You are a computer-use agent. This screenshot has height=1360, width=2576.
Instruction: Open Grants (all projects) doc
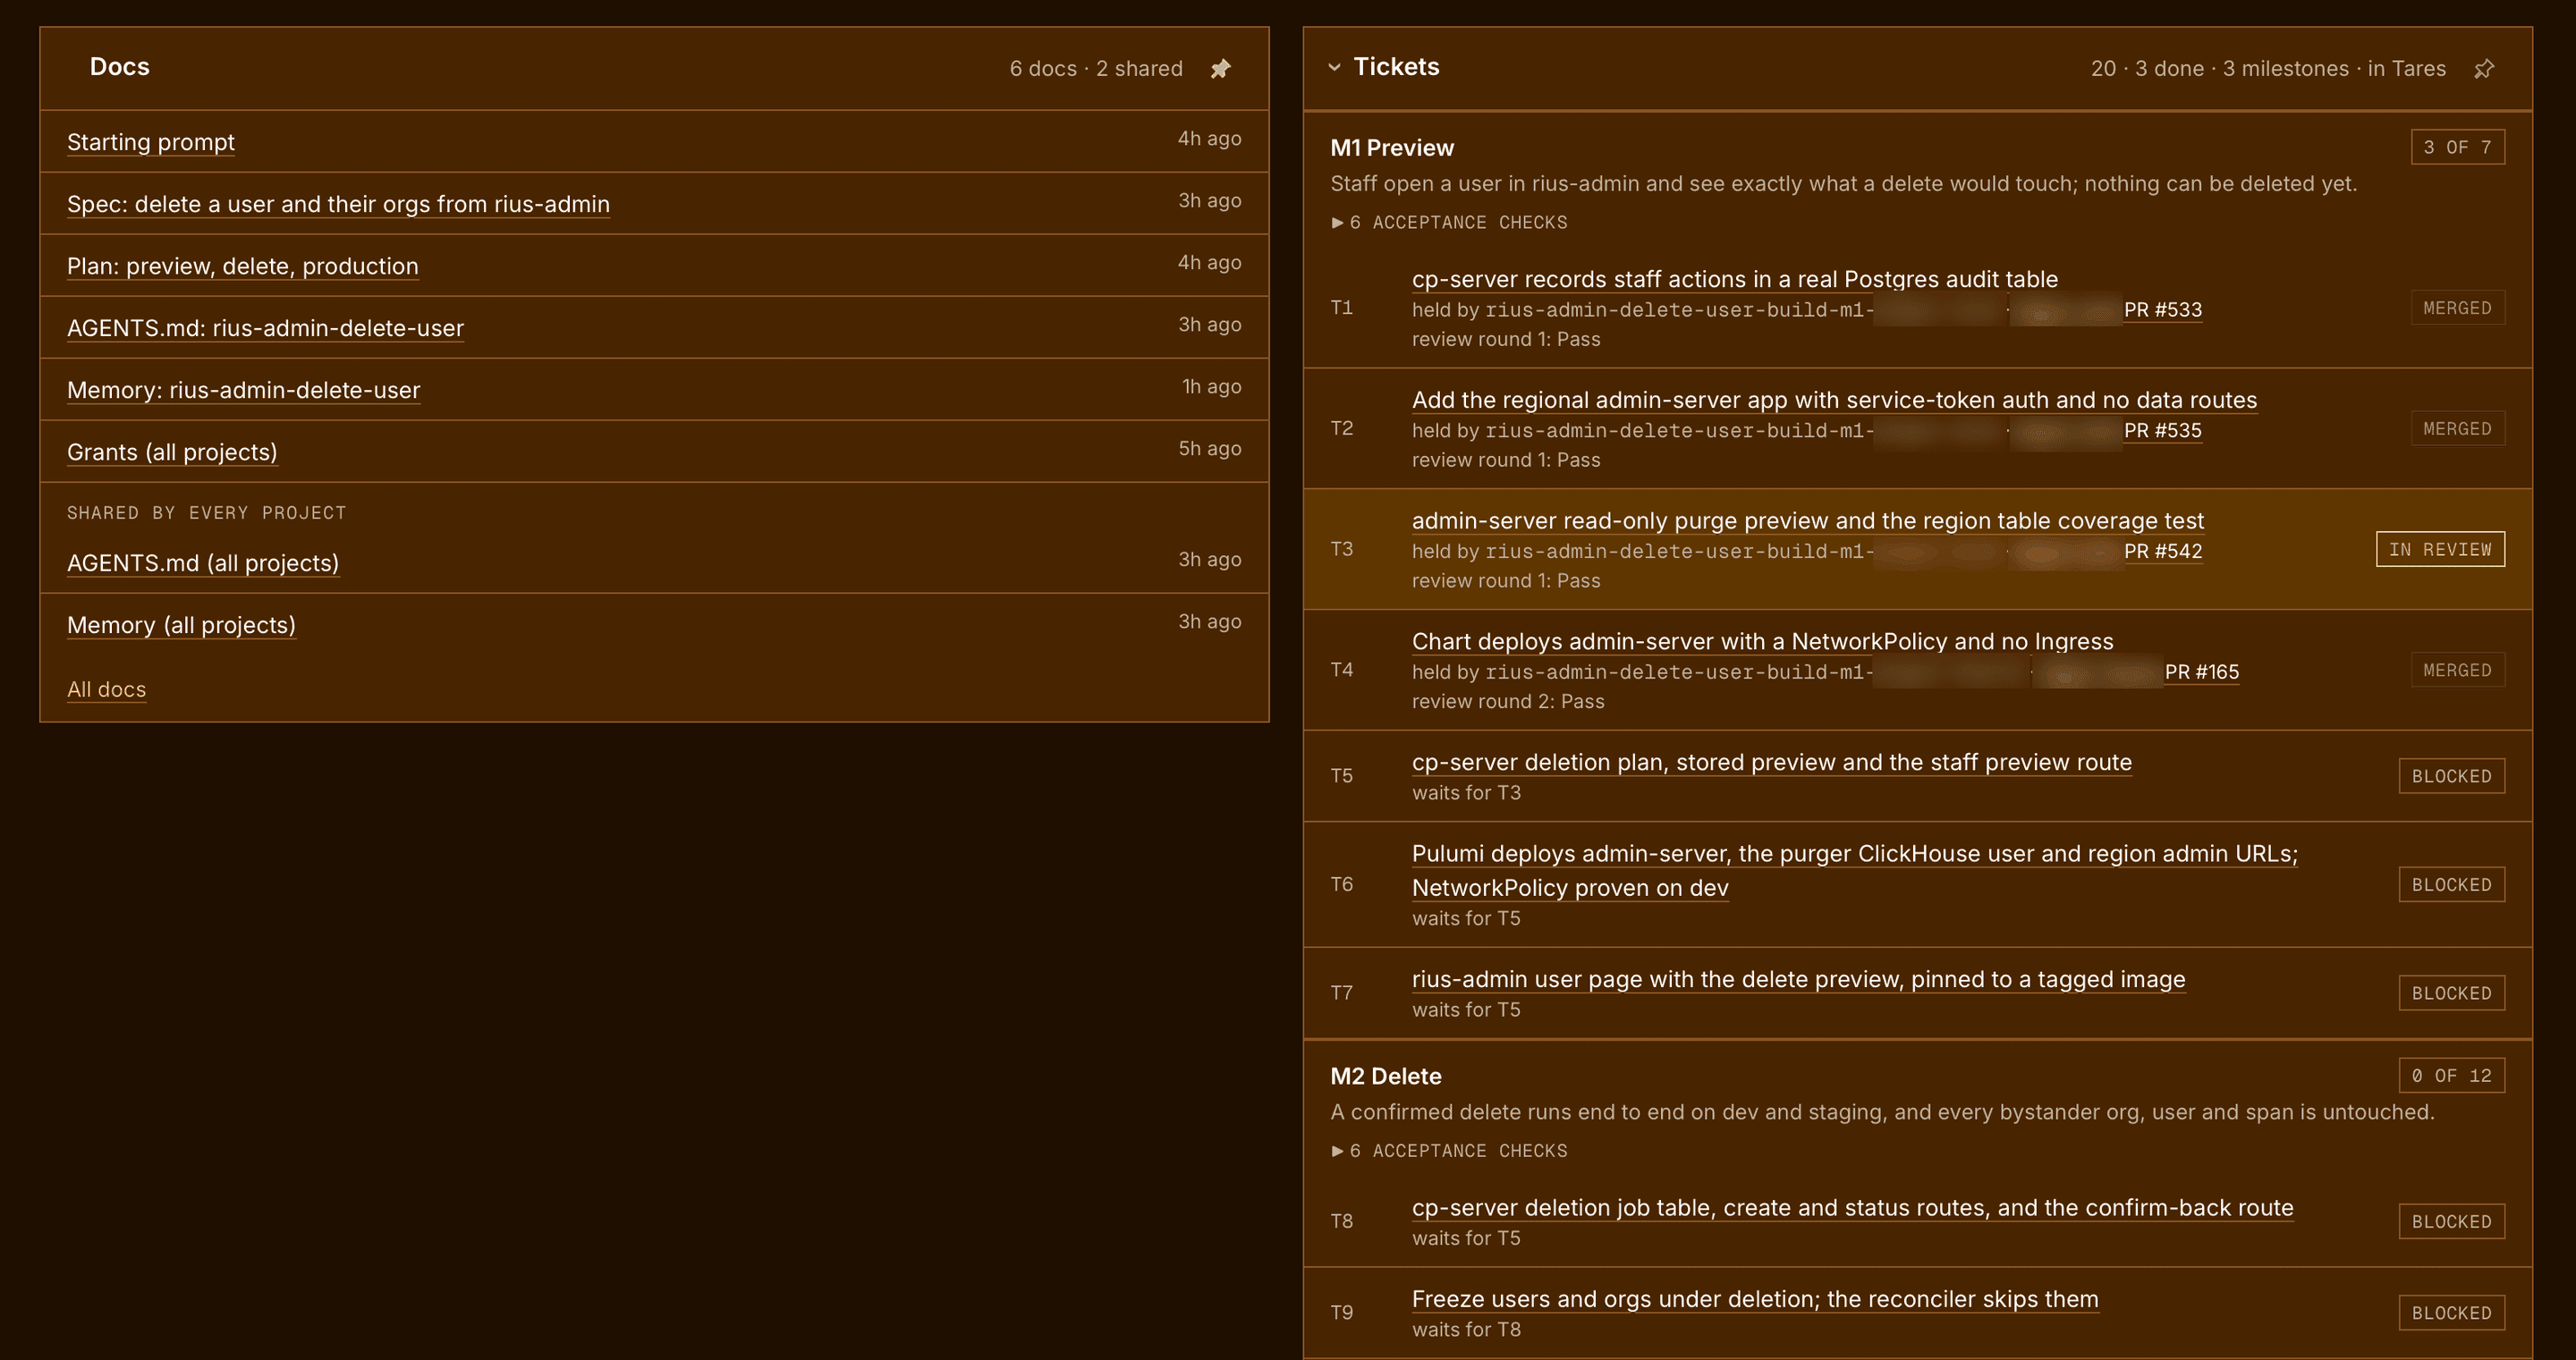(x=172, y=452)
